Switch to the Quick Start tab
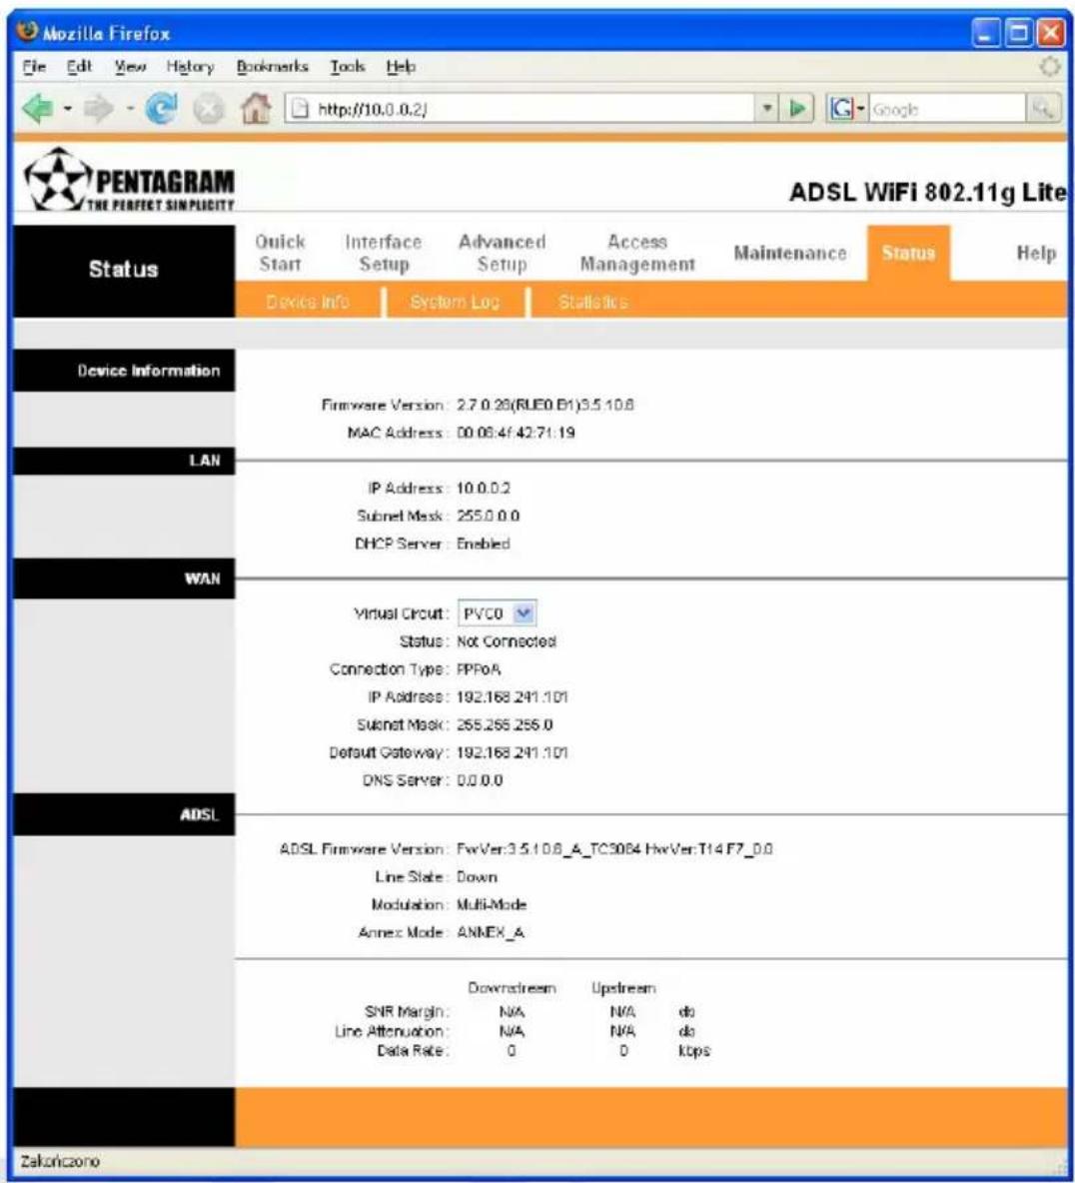 (280, 253)
